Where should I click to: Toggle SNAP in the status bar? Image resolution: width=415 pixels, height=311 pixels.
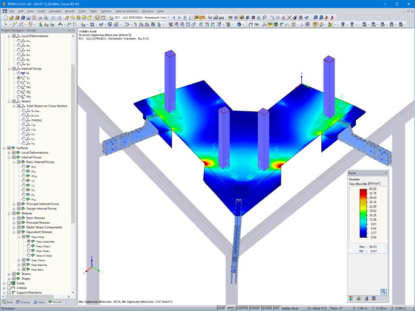[x=221, y=309]
